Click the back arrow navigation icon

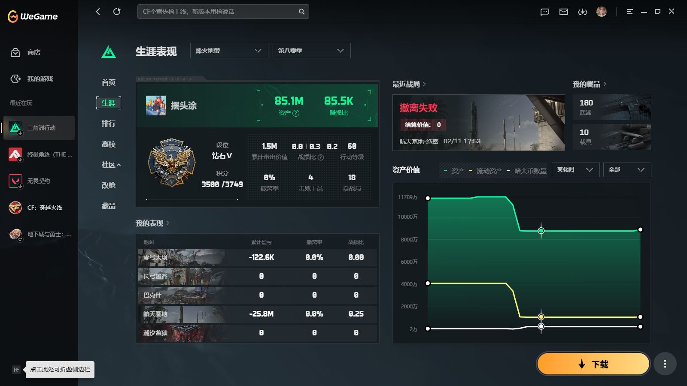click(x=98, y=12)
